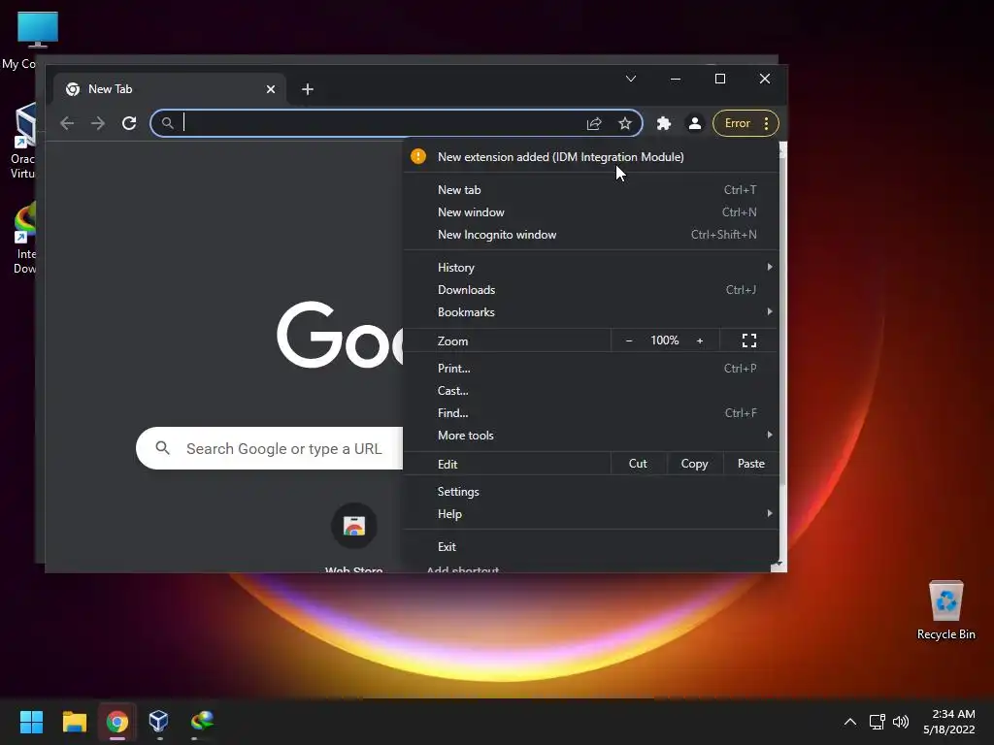Open the Windows Start button

pos(31,722)
